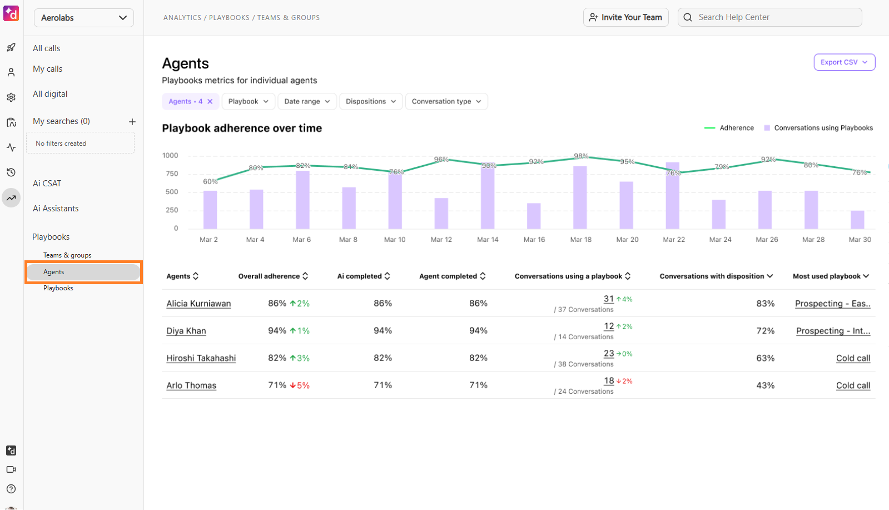Image resolution: width=889 pixels, height=510 pixels.
Task: Open the gear settings icon in the rail
Action: 11,97
